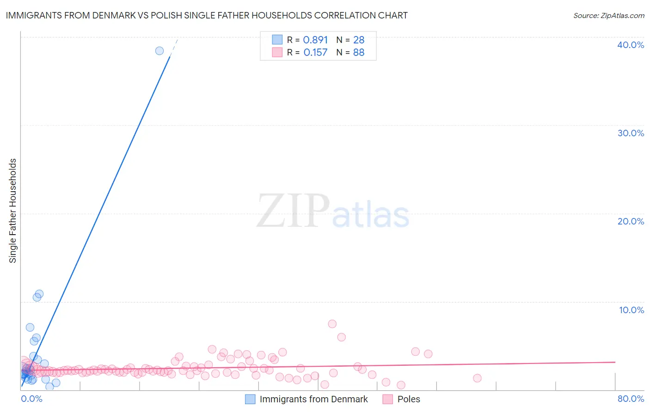650x412 pixels.
Task: Click the pink swatch beside R = 0.157
Action: coord(277,52)
